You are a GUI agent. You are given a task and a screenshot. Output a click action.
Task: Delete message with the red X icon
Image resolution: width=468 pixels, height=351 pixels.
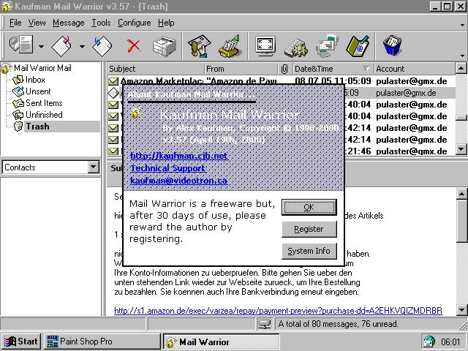133,46
